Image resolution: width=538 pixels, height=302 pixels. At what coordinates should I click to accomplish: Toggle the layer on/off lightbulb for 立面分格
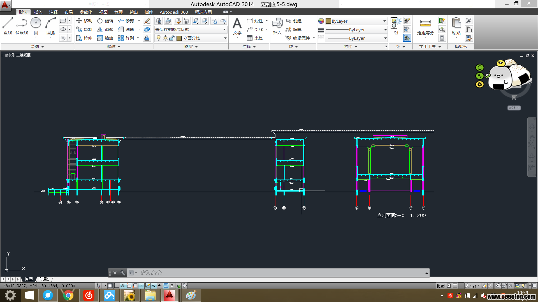159,38
